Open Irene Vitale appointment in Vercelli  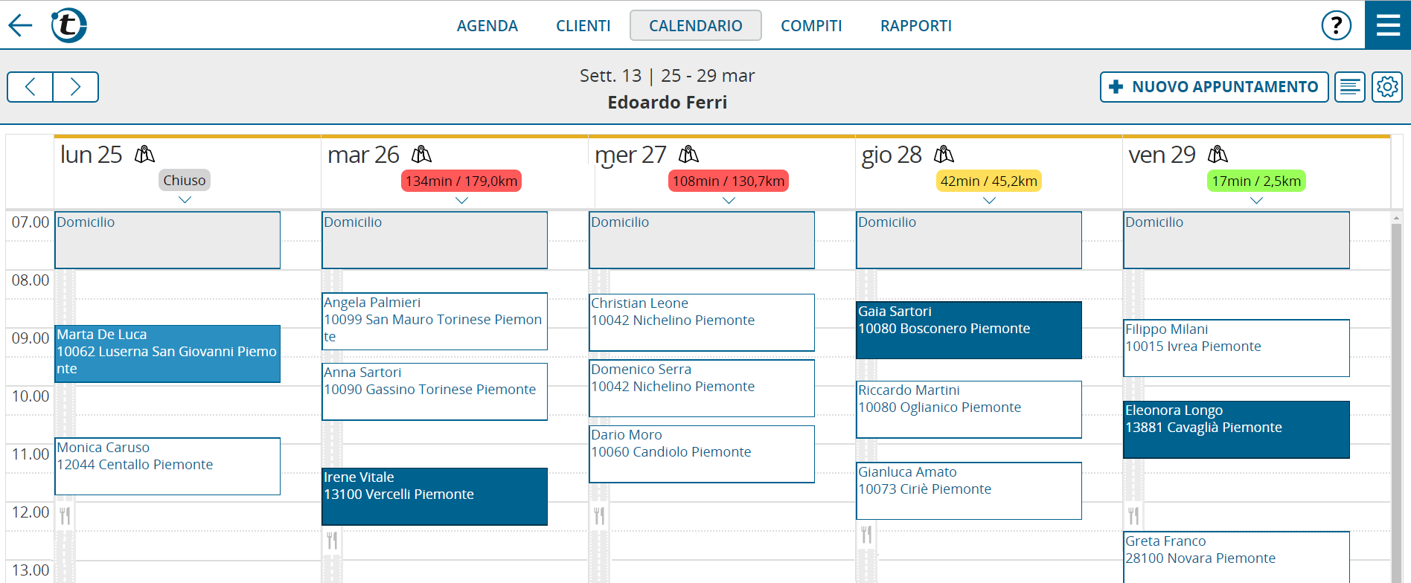click(x=435, y=496)
